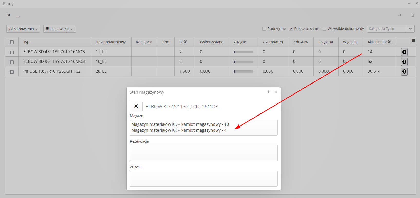The image size is (420, 198).
Task: Click info icon for PIPE SL row
Action: 404,71
